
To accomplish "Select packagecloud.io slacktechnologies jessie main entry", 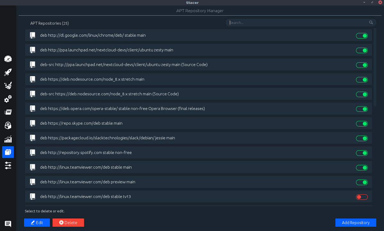I will 108,138.
